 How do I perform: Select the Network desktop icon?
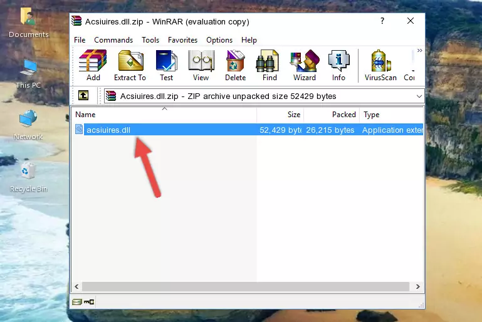pos(28,125)
